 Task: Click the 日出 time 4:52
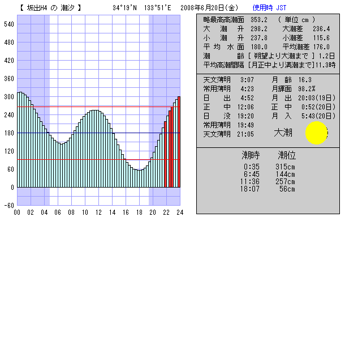(x=247, y=98)
